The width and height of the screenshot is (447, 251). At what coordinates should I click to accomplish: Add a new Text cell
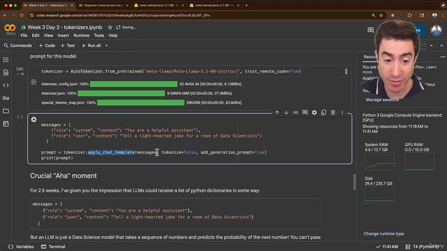click(68, 45)
